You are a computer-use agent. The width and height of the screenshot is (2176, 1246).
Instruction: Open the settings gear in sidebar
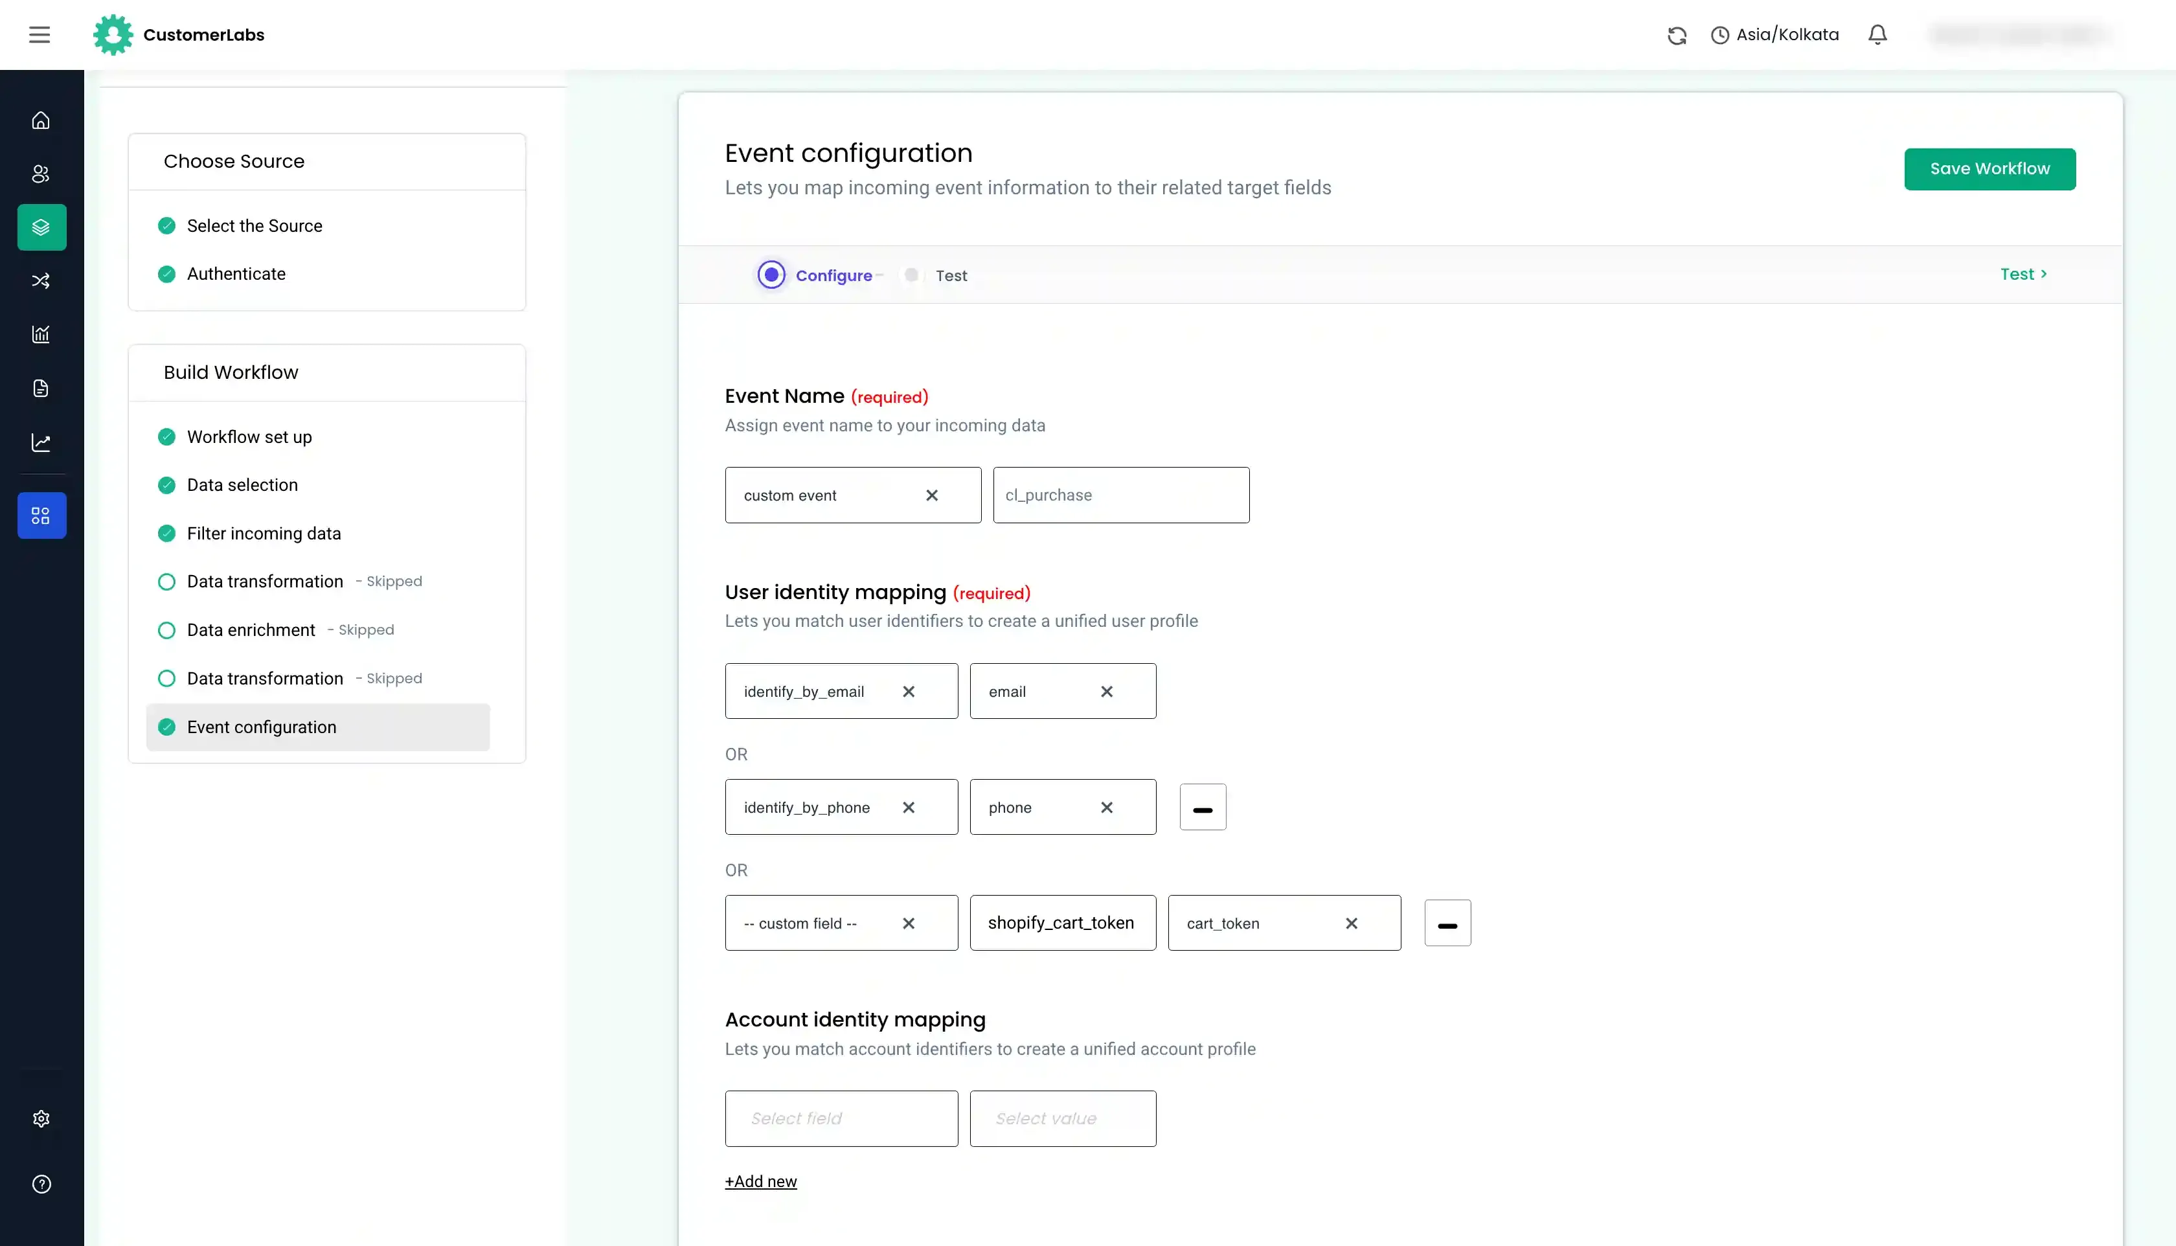click(x=41, y=1118)
